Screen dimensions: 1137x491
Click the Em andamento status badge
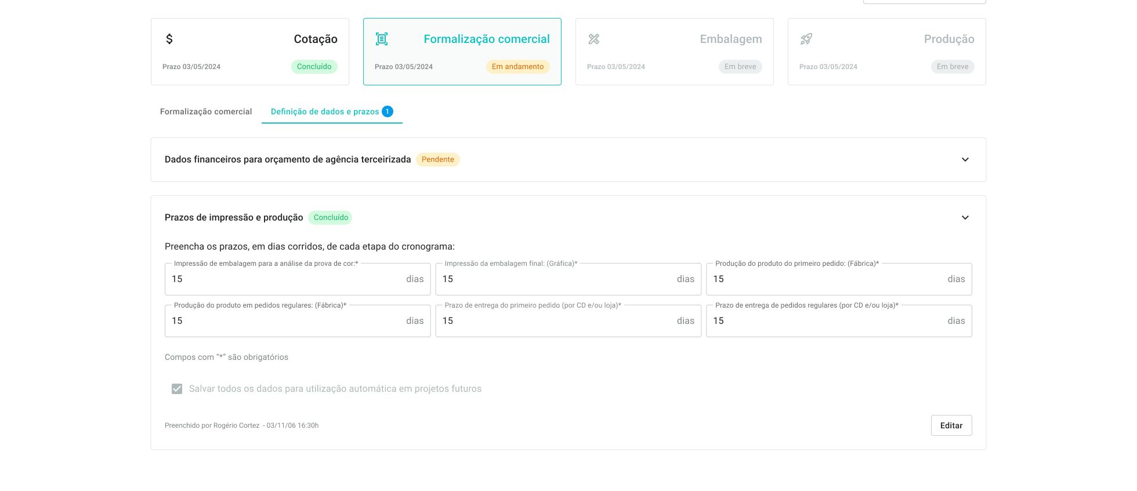tap(517, 67)
